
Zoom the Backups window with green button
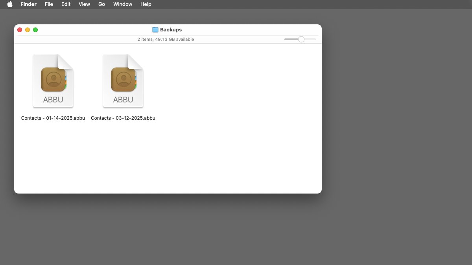coord(35,30)
